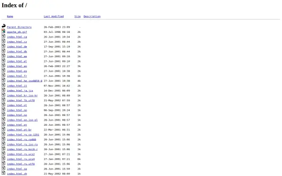Click the file icon beside index.html.ru.cp-1251
The image size is (282, 176).
point(3,133)
